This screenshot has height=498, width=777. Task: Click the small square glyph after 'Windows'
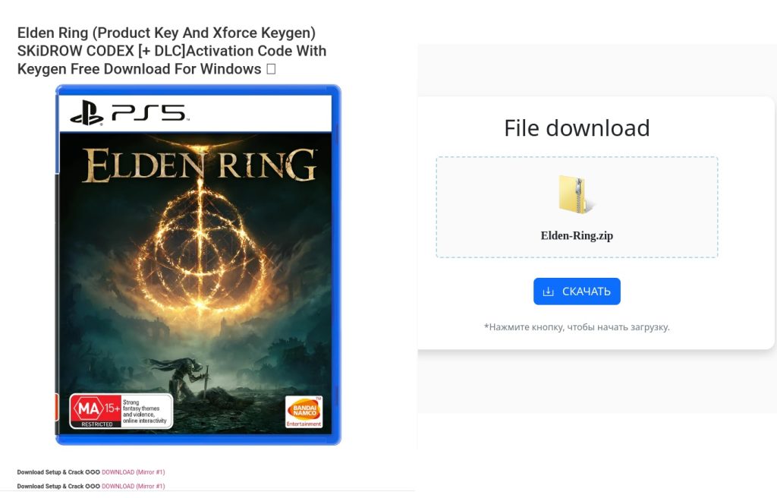click(x=271, y=69)
